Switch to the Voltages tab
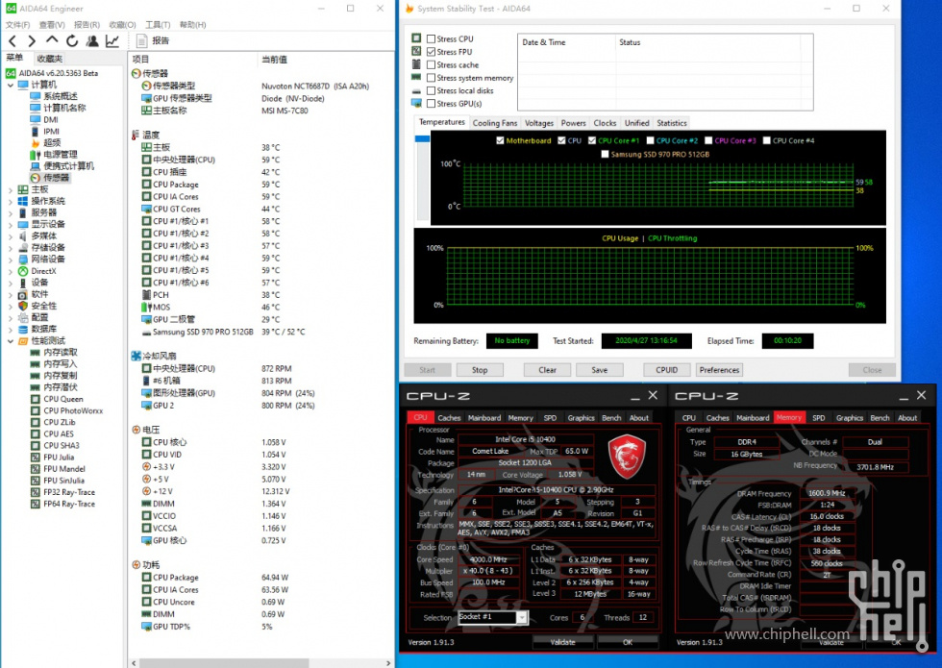 tap(539, 123)
